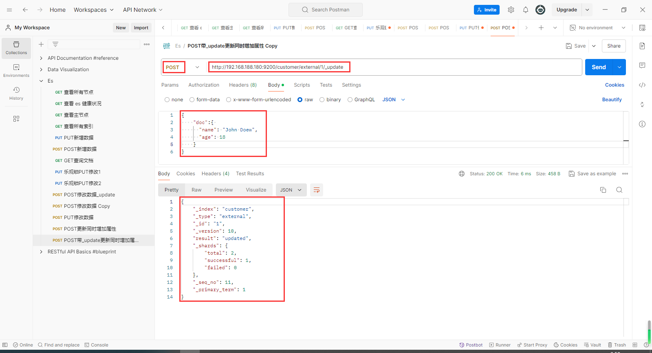Click 'Save as example'
This screenshot has height=353, width=652.
593,174
